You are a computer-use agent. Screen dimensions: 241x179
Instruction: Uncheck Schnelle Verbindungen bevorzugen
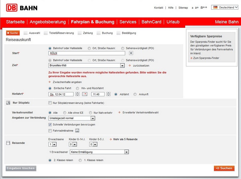[50, 125]
